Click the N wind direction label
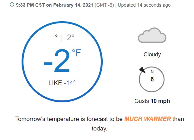Image resolution: width=194 pixels, height=140 pixels. [x=152, y=72]
